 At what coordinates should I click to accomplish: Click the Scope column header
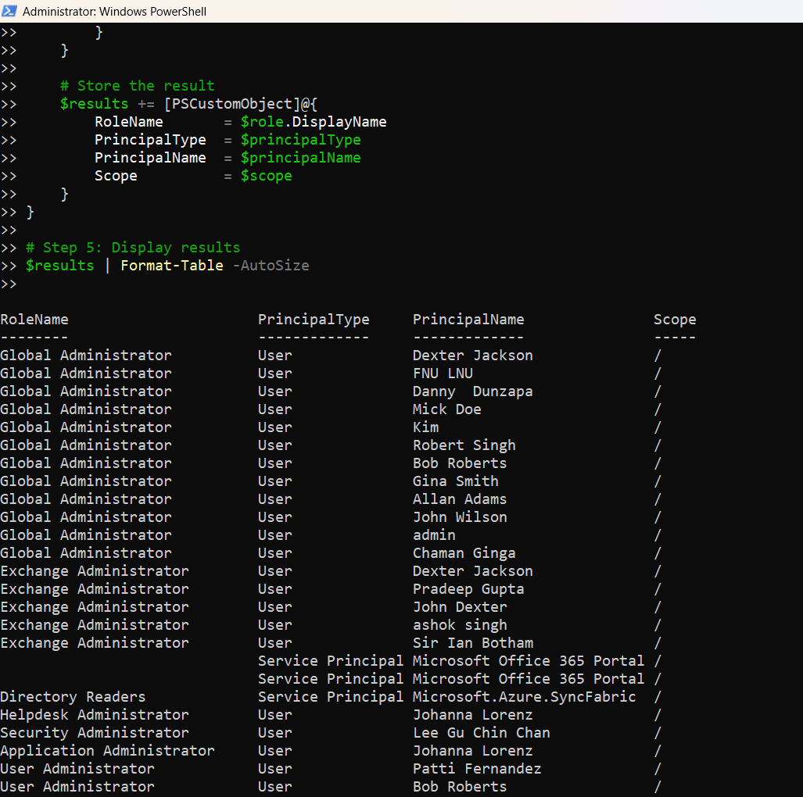pyautogui.click(x=675, y=320)
